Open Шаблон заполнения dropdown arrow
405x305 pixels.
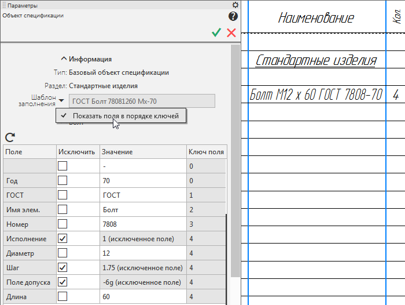[61, 101]
